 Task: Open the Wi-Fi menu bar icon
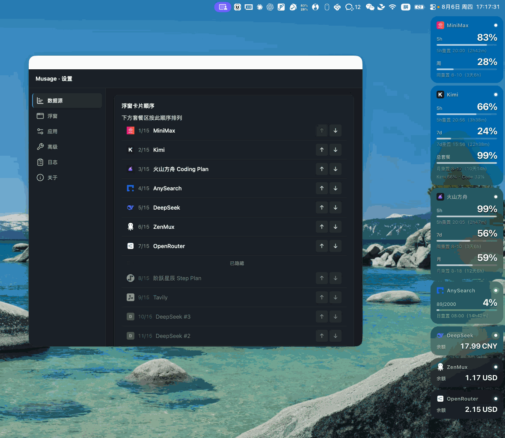click(x=392, y=7)
